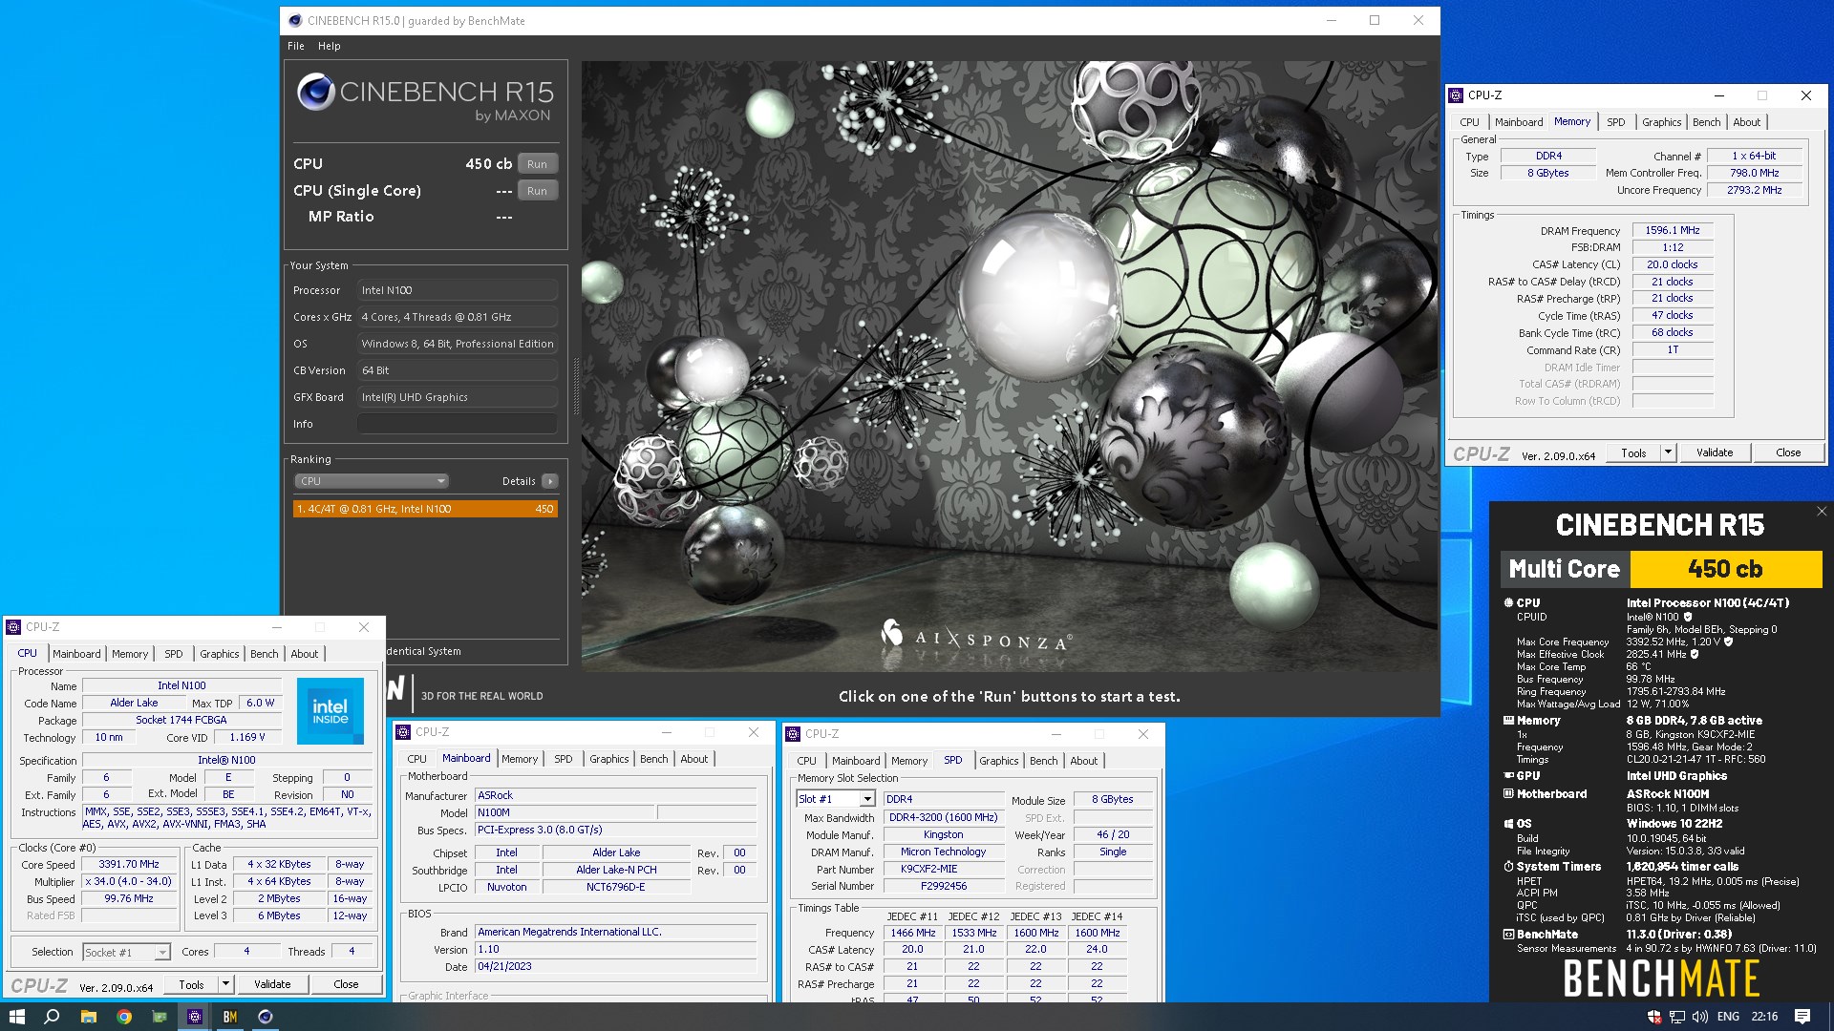This screenshot has height=1031, width=1834.
Task: Open the Help menu in Cinebench
Action: [330, 46]
